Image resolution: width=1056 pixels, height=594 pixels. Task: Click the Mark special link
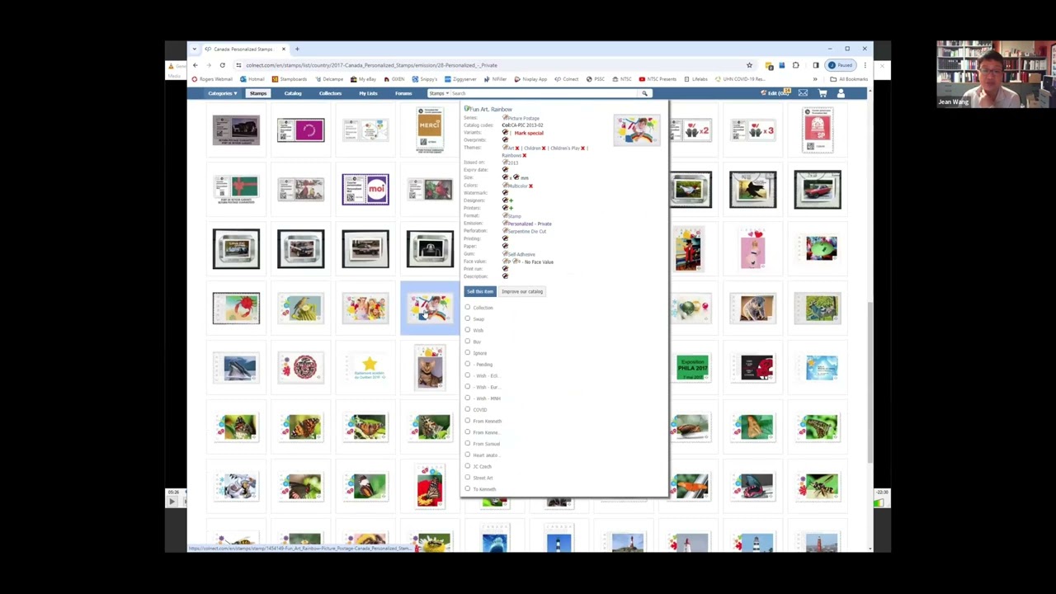(x=529, y=133)
